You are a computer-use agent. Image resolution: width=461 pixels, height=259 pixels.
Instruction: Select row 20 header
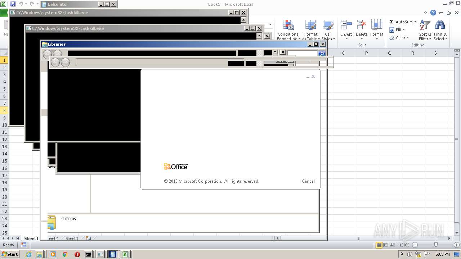pos(4,197)
